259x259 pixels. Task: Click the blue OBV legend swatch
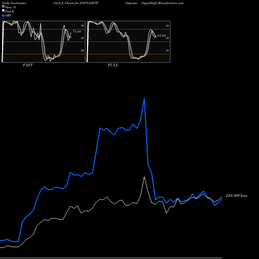pyautogui.click(x=3, y=16)
